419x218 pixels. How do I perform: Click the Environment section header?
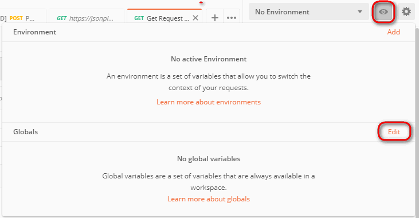click(35, 32)
